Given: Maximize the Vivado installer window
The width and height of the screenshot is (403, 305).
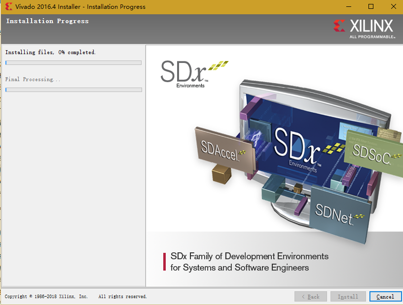Looking at the screenshot, I should (371, 7).
